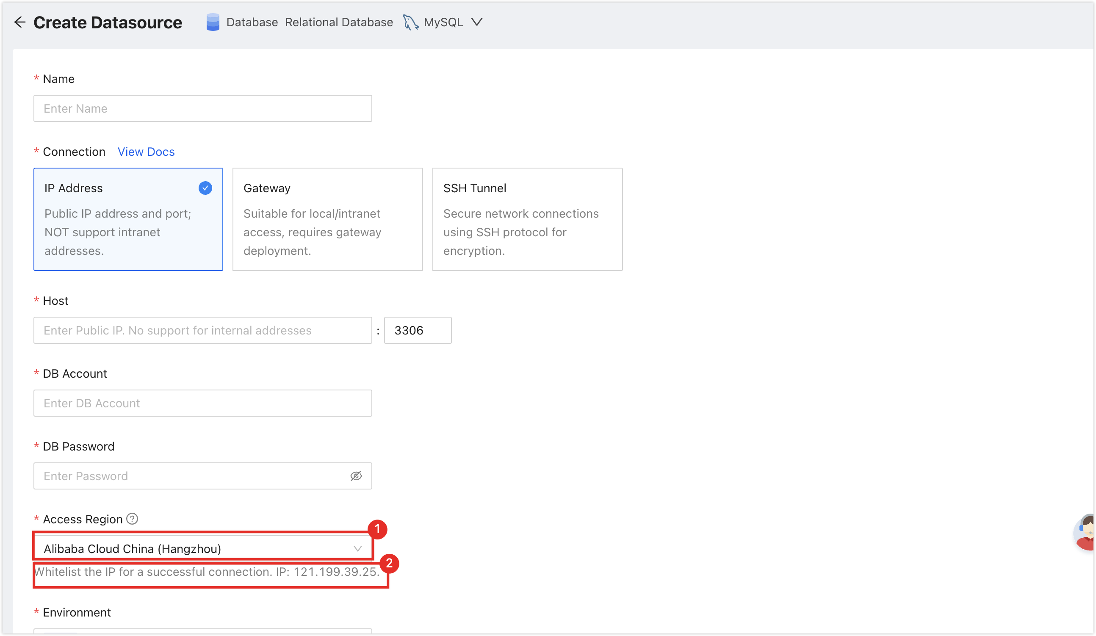This screenshot has height=636, width=1096.
Task: Toggle password visibility eye icon
Action: click(356, 476)
